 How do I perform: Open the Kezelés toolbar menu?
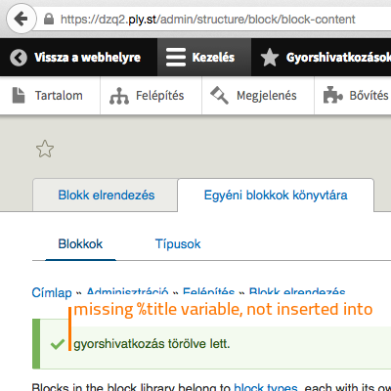click(x=204, y=58)
